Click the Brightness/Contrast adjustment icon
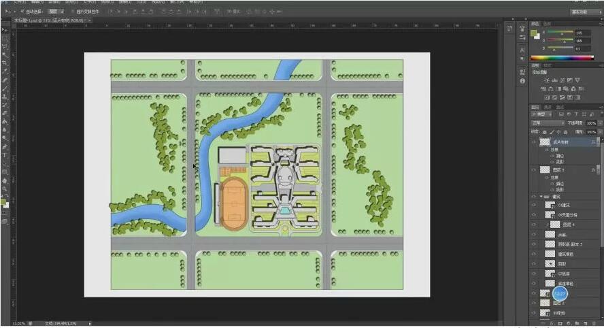 546,80
